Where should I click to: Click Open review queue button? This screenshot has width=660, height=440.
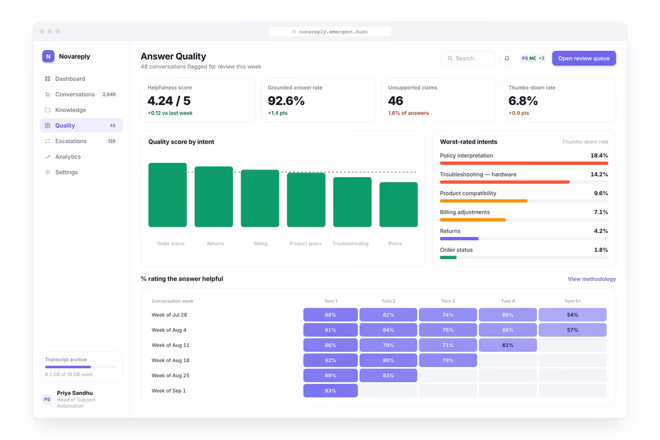[584, 58]
